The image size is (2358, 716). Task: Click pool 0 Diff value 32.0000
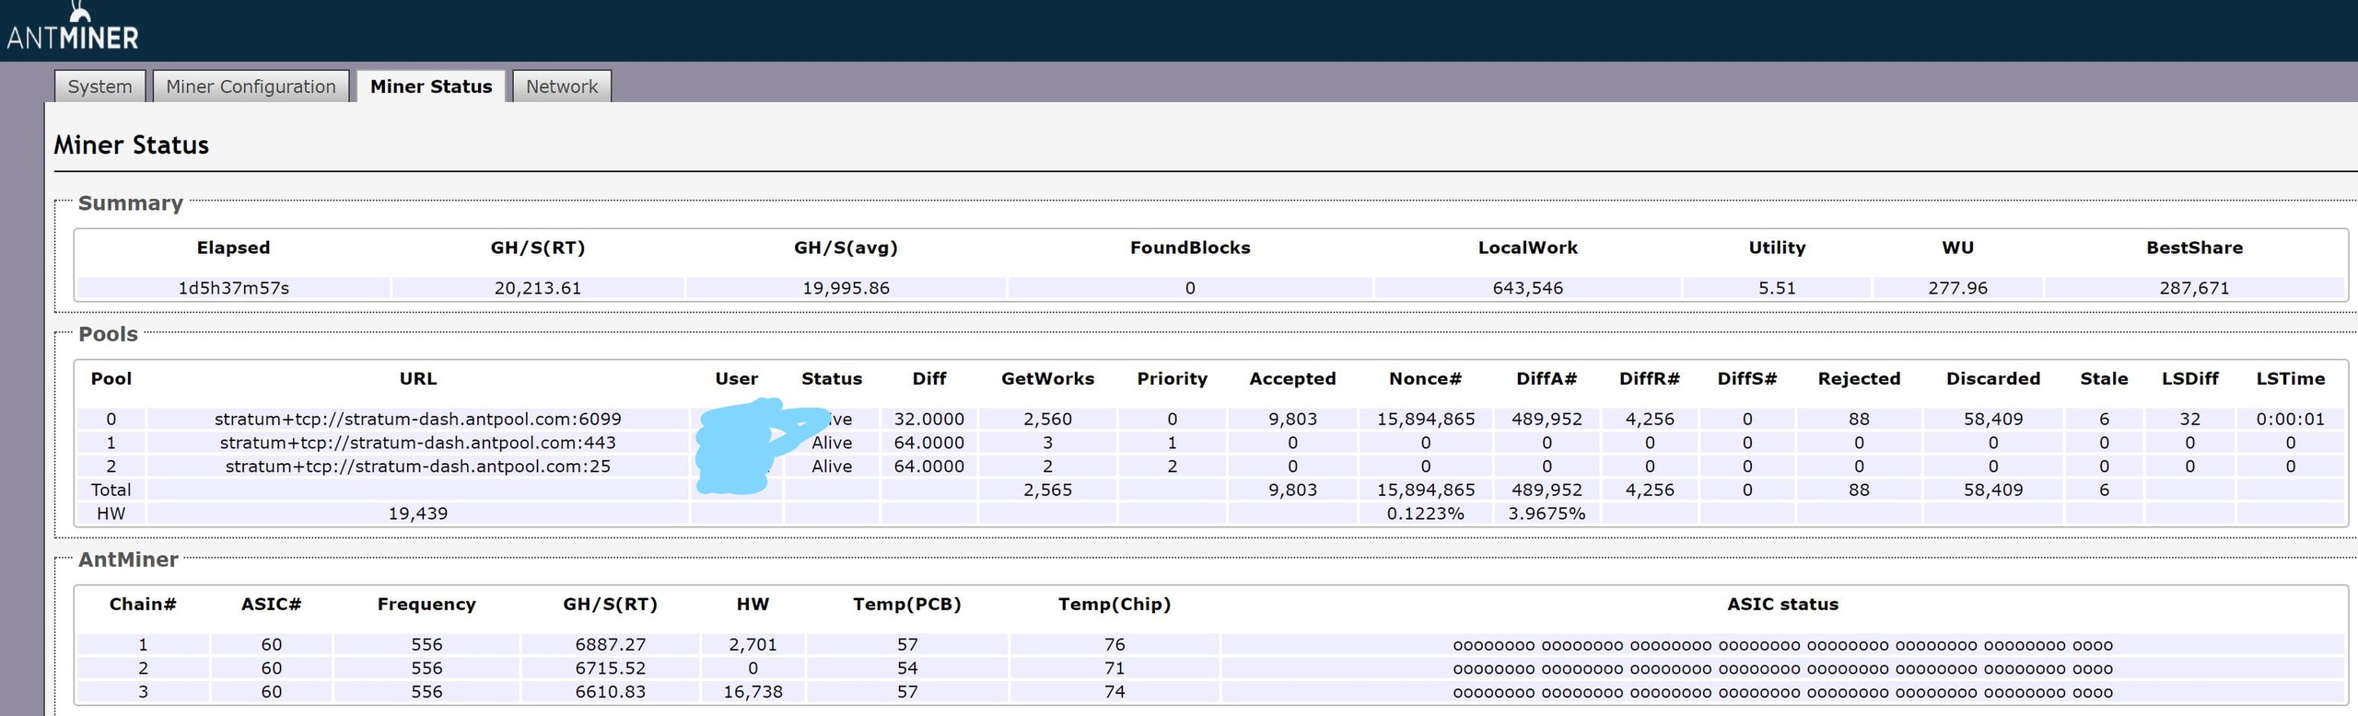coord(928,419)
